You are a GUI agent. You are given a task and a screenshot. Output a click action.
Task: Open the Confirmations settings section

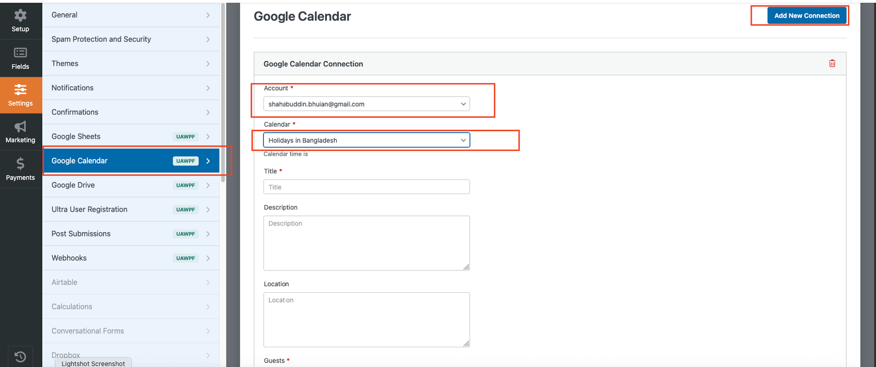click(131, 113)
